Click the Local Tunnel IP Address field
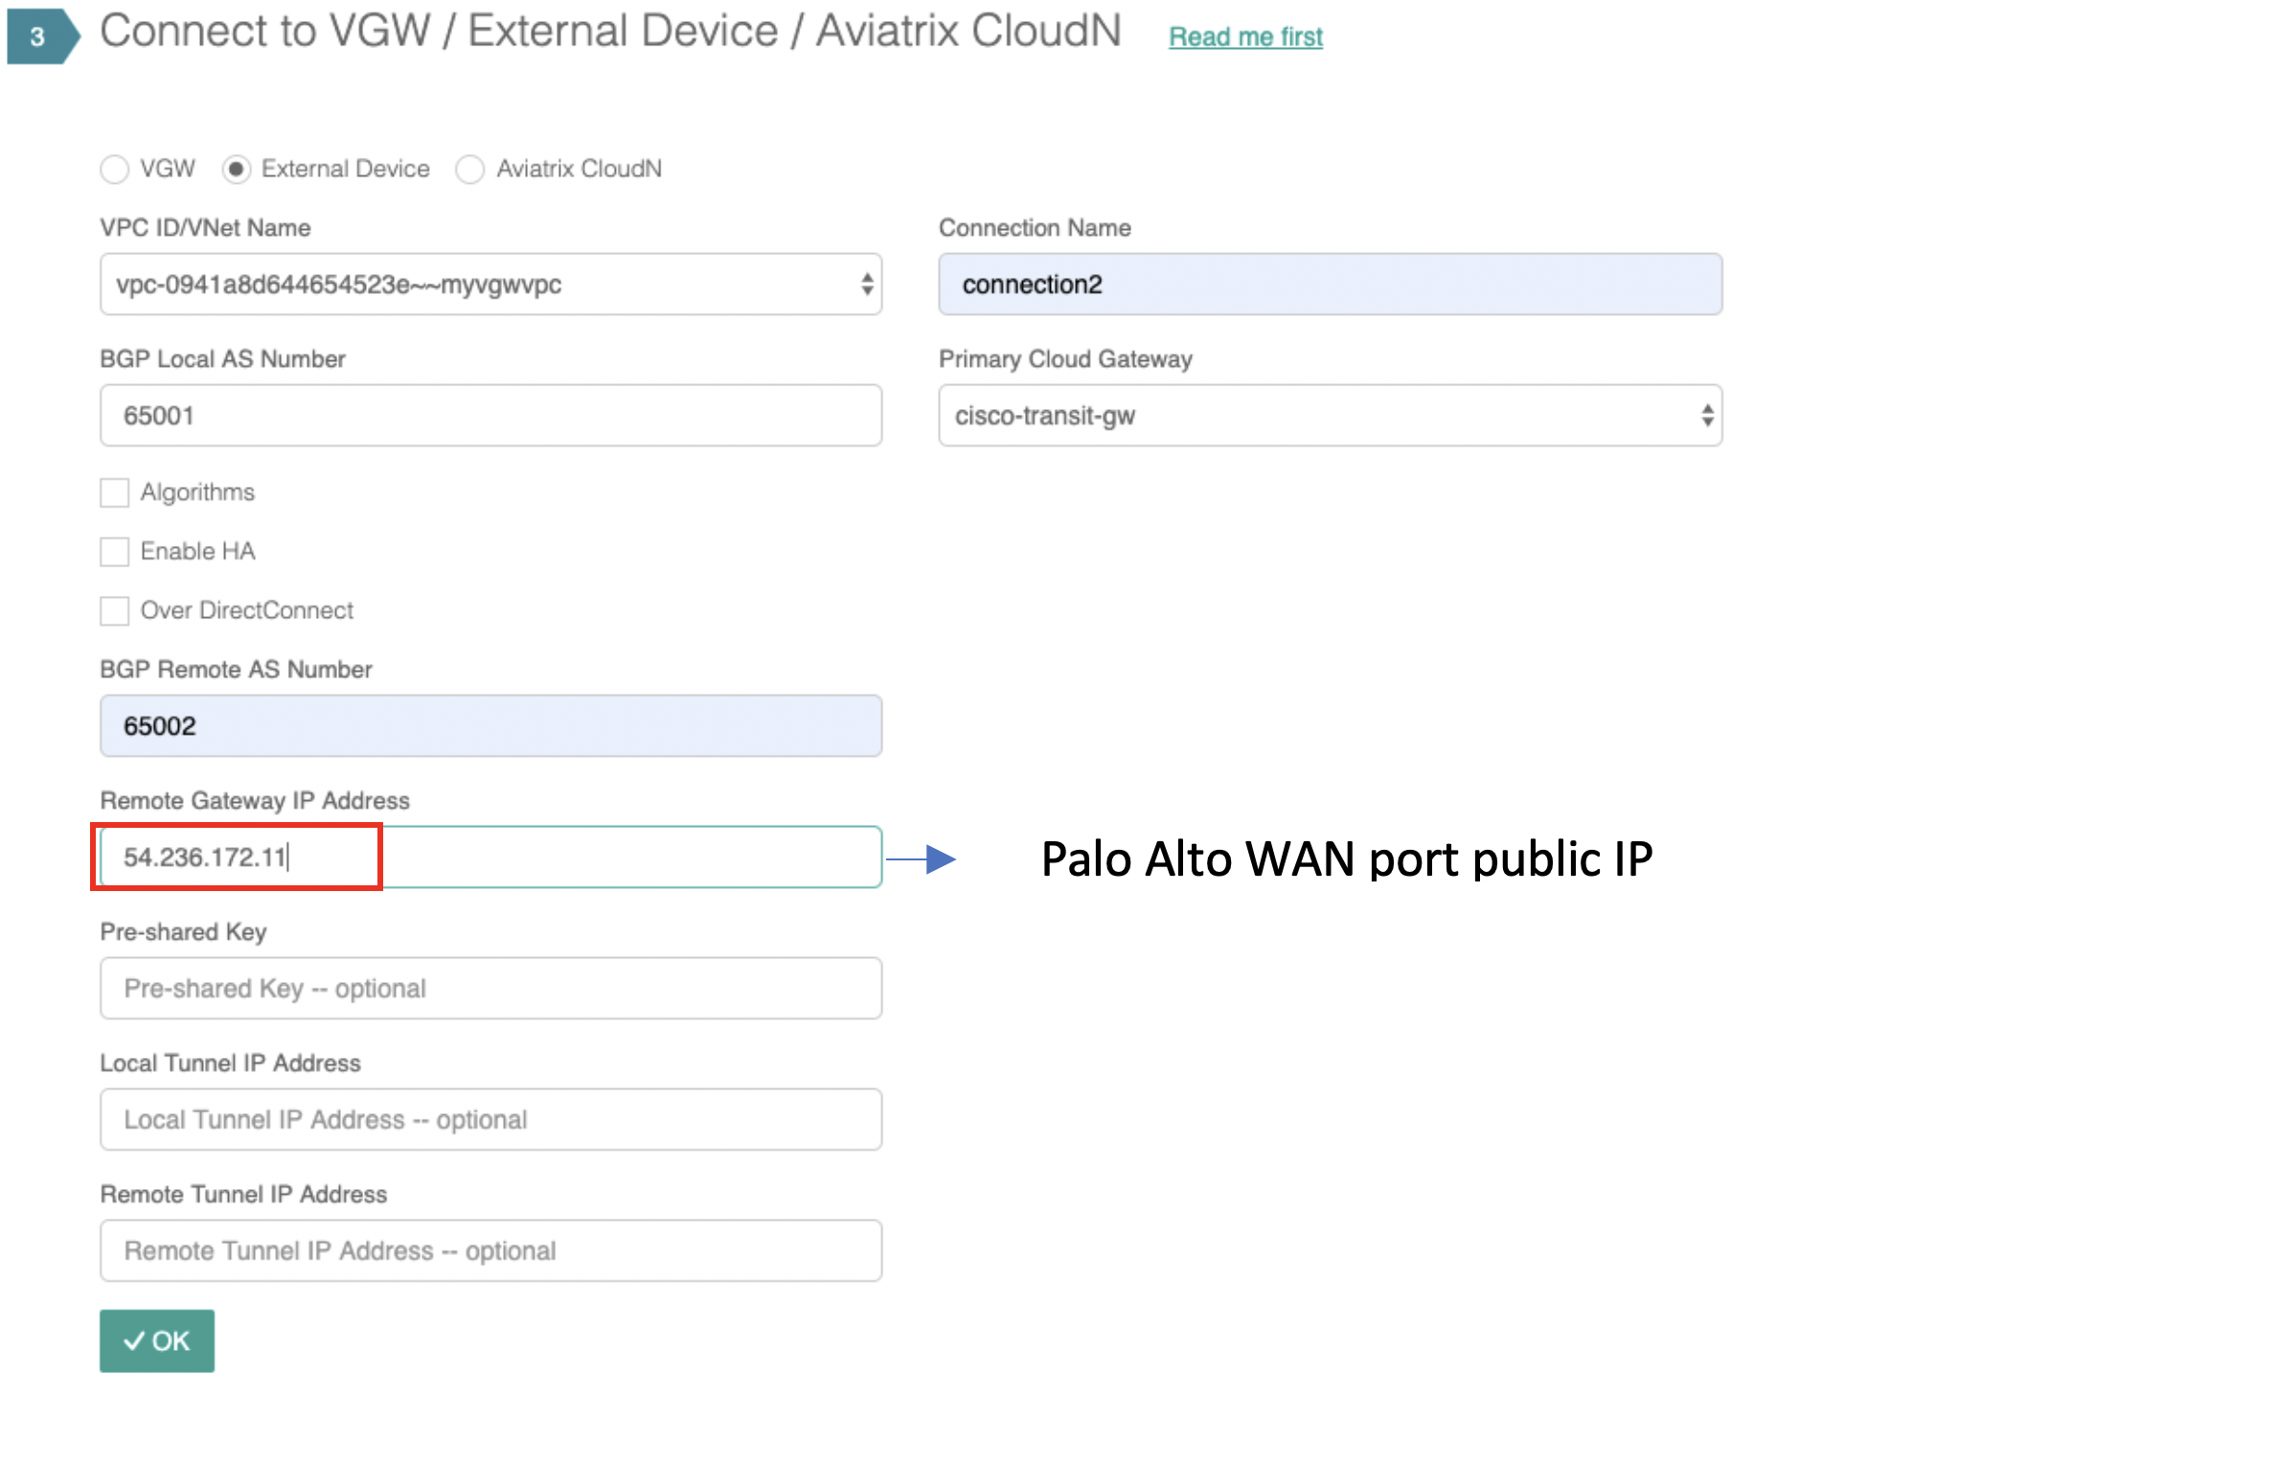The image size is (2278, 1464). 489,1119
